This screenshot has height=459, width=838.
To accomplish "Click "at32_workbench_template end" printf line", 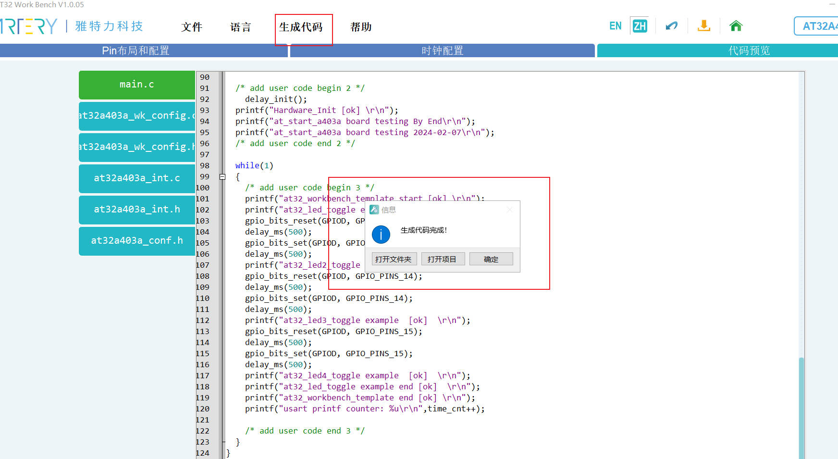I will pos(360,397).
